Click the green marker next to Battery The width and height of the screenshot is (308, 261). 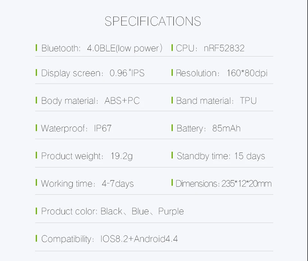172,128
